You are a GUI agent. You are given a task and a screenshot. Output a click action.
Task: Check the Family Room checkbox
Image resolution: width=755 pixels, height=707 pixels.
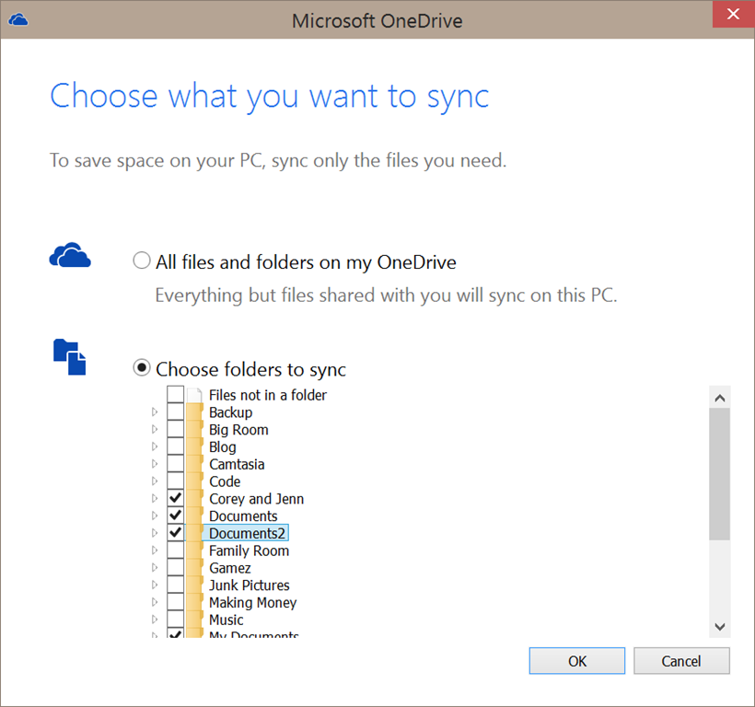175,551
